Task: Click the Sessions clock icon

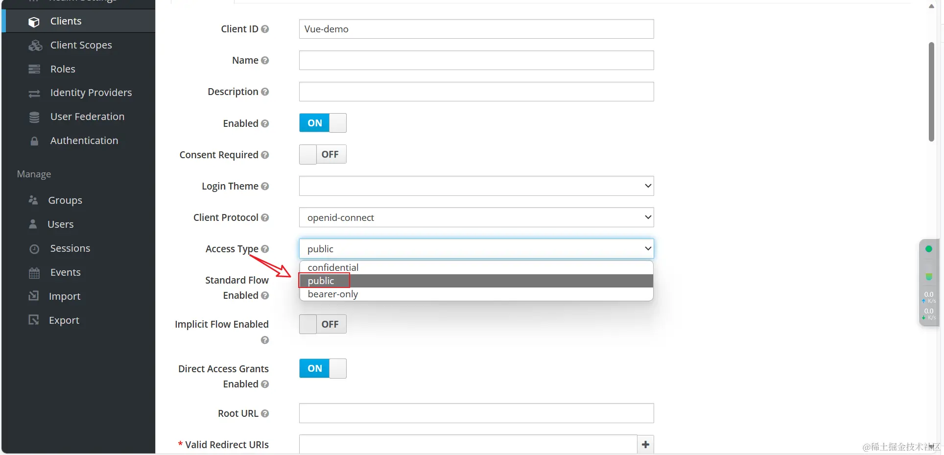Action: point(34,249)
